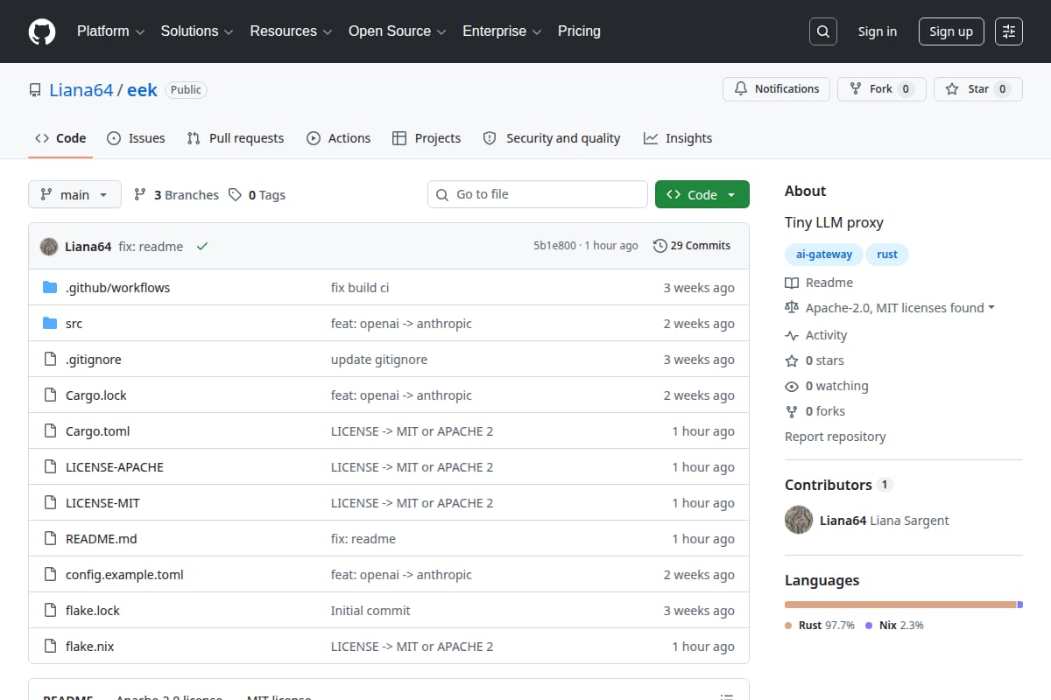Expand the licenses found dropdown arrow

(x=991, y=308)
